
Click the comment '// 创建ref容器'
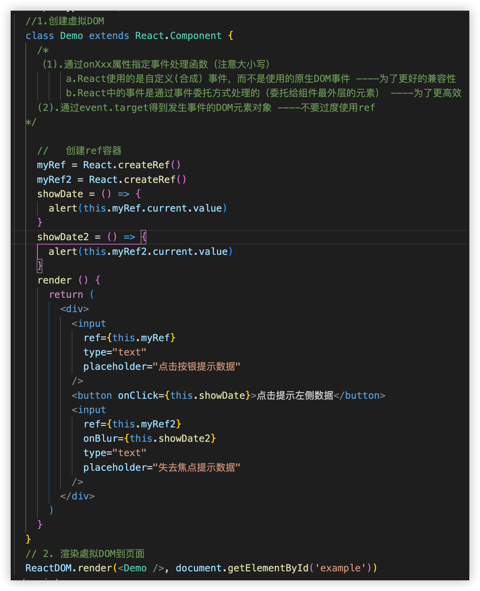pos(79,151)
